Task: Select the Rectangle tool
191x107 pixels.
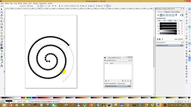Action: tap(1, 24)
